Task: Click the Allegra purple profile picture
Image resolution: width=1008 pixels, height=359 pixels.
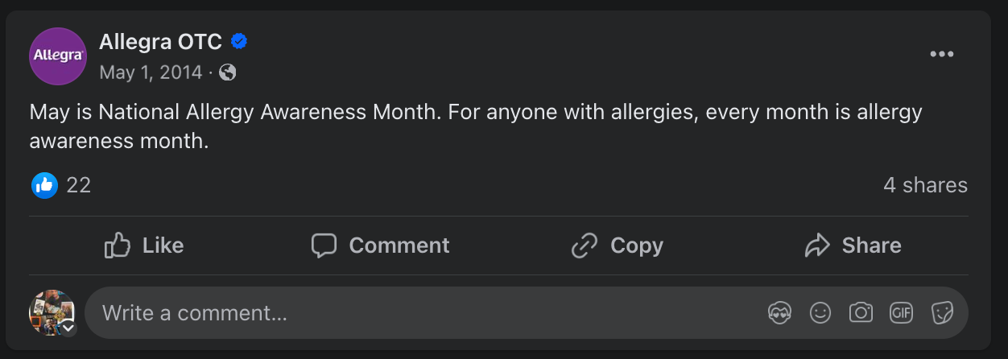Action: click(x=57, y=56)
